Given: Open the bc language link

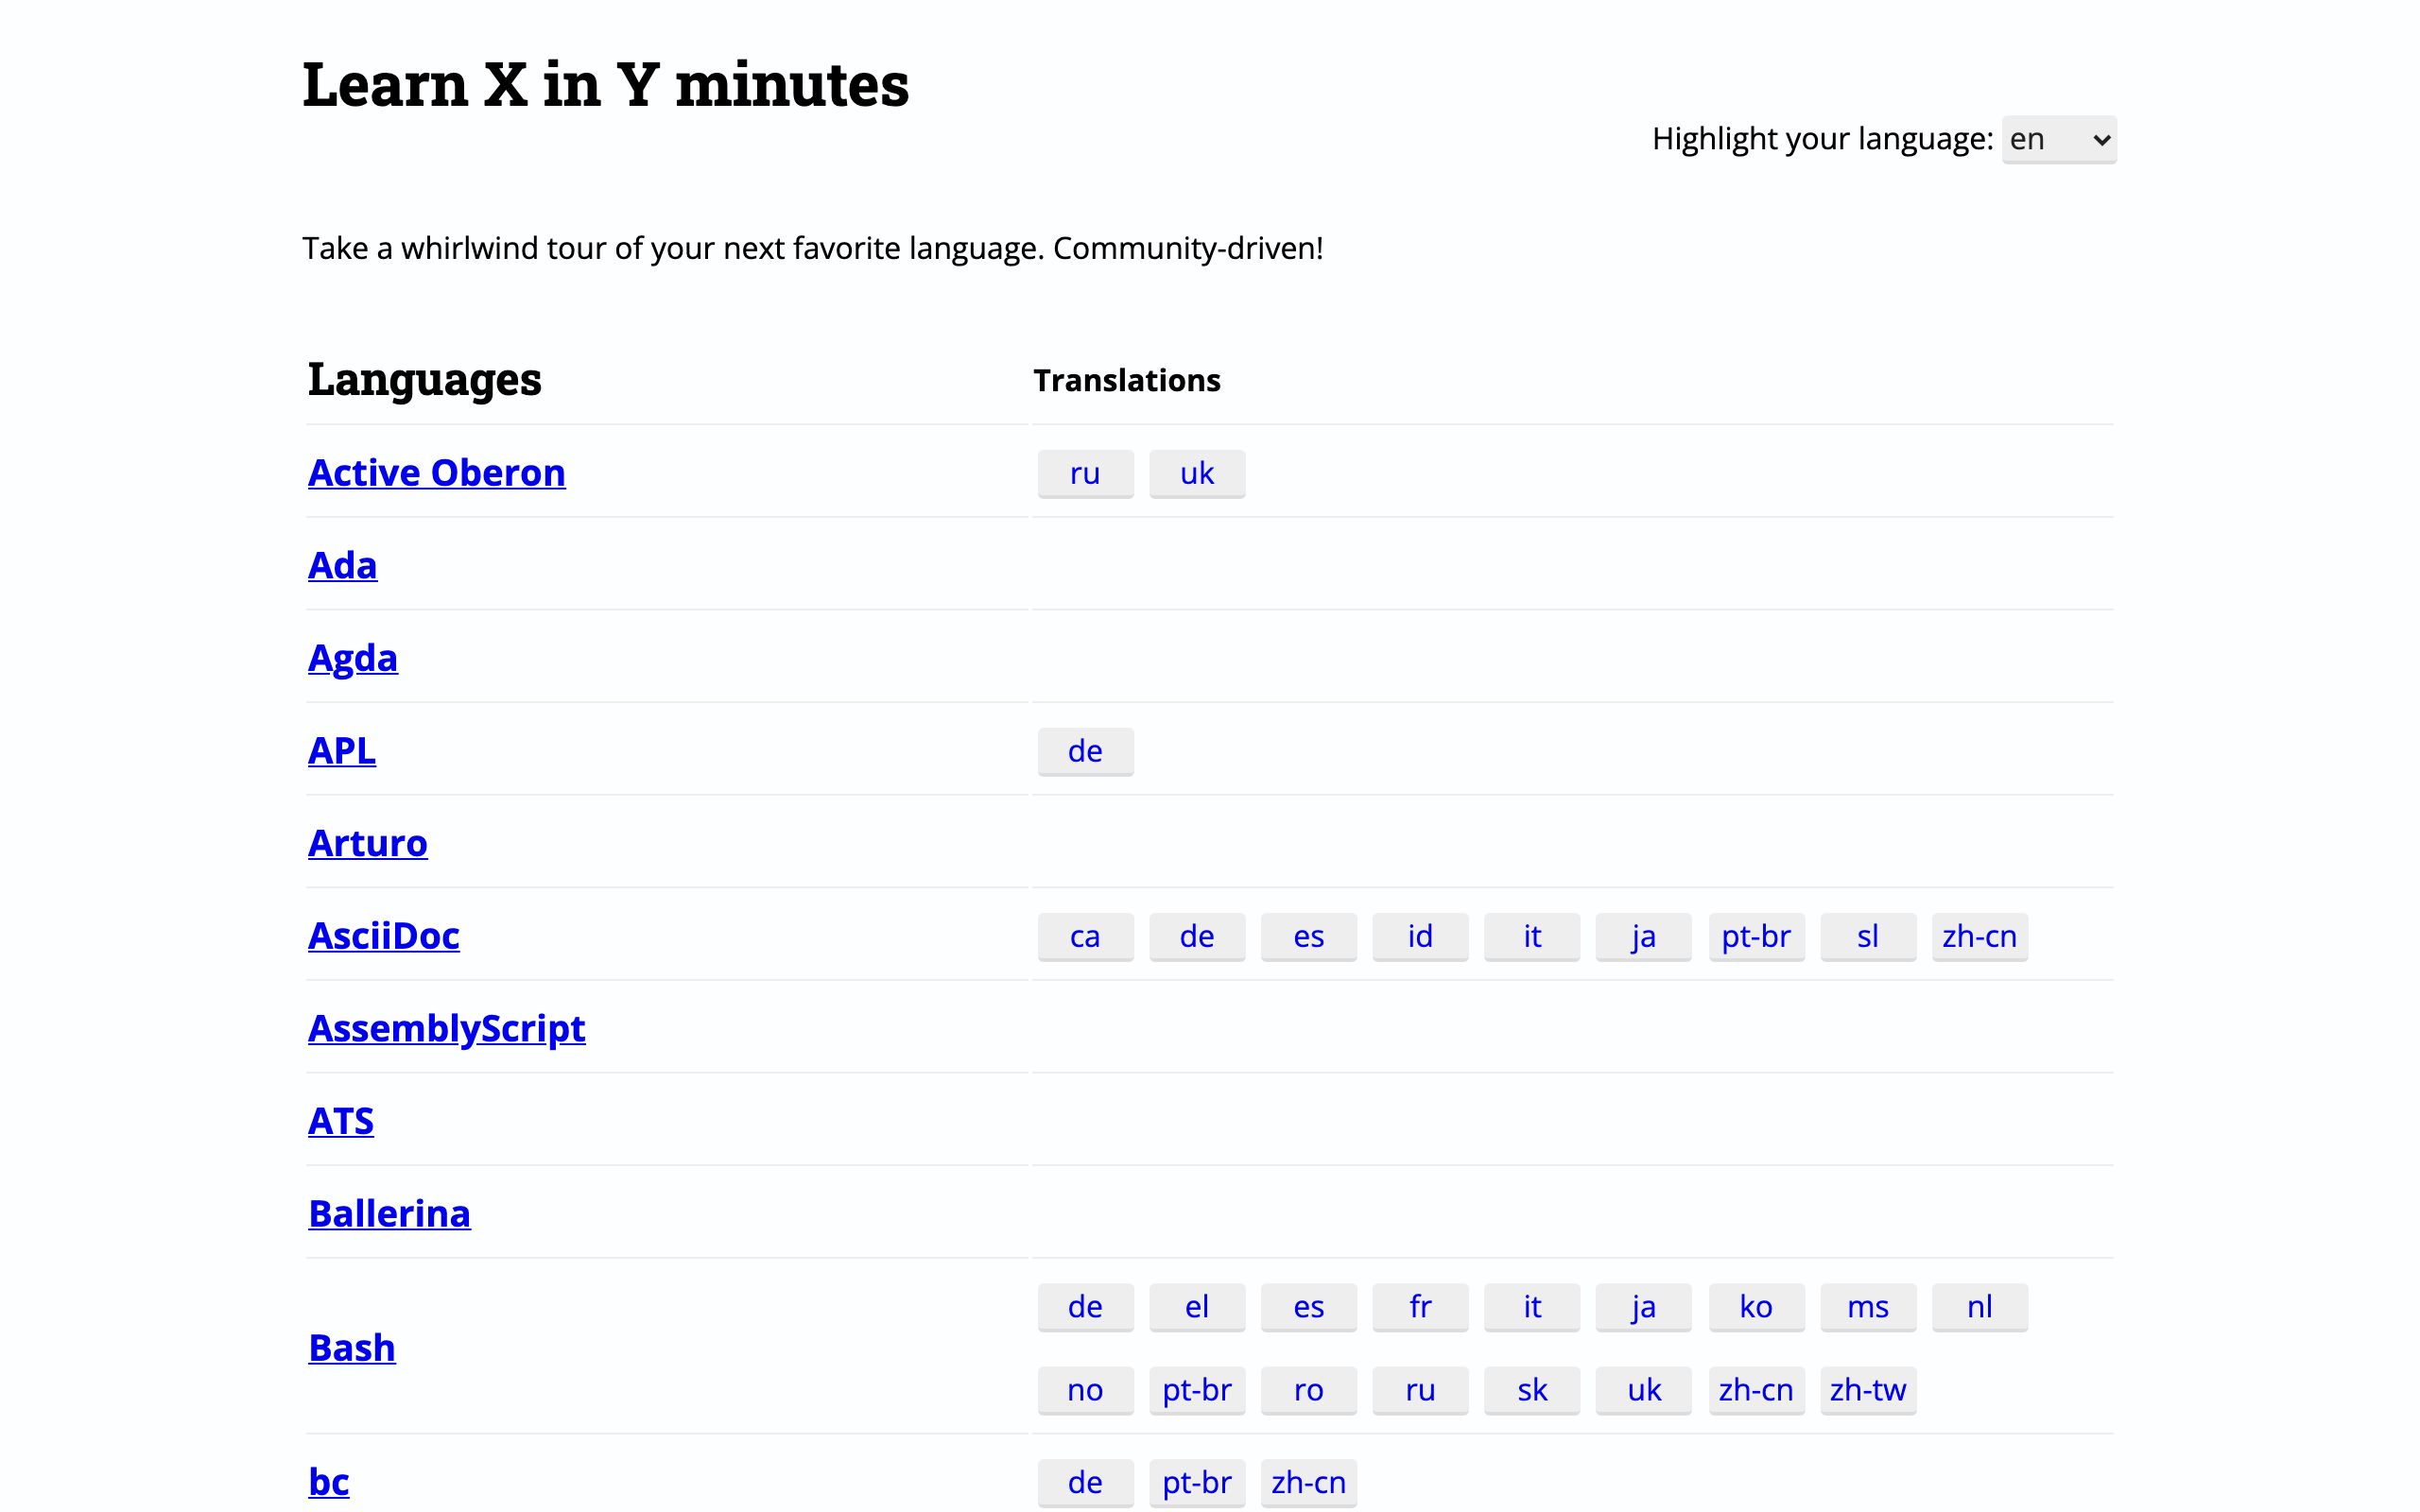Looking at the screenshot, I should coord(328,1482).
